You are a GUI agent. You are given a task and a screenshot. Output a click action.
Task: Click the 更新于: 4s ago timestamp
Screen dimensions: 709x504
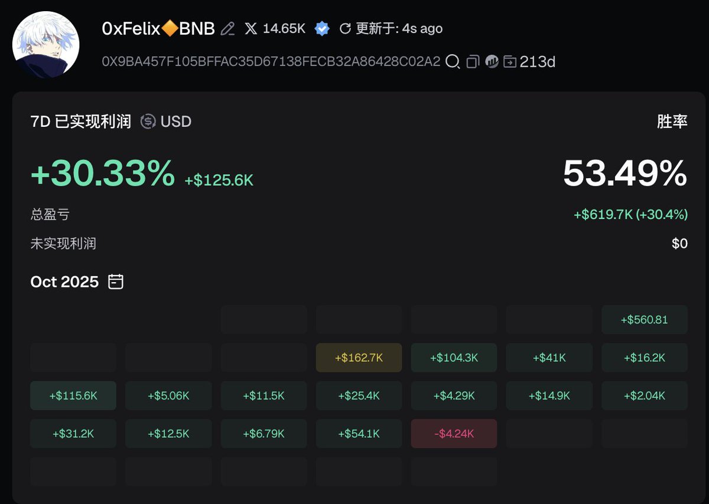pyautogui.click(x=399, y=28)
